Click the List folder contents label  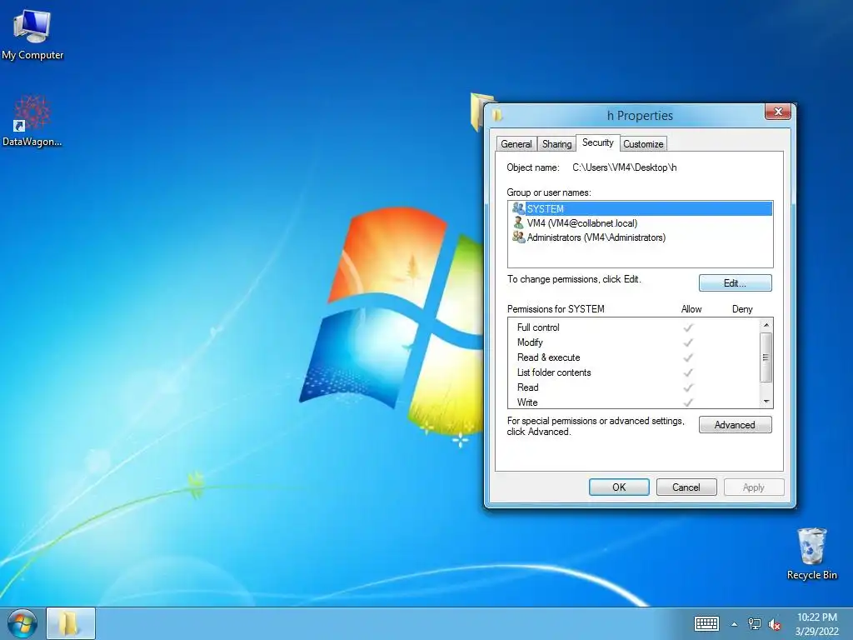[554, 372]
